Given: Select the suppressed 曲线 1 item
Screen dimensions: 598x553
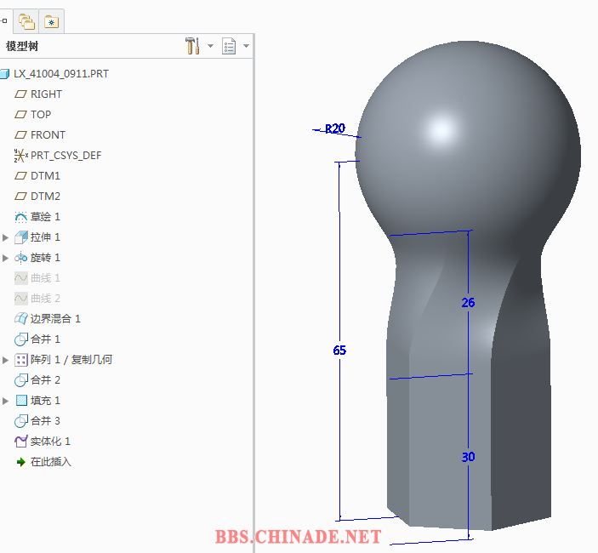Looking at the screenshot, I should pyautogui.click(x=45, y=278).
